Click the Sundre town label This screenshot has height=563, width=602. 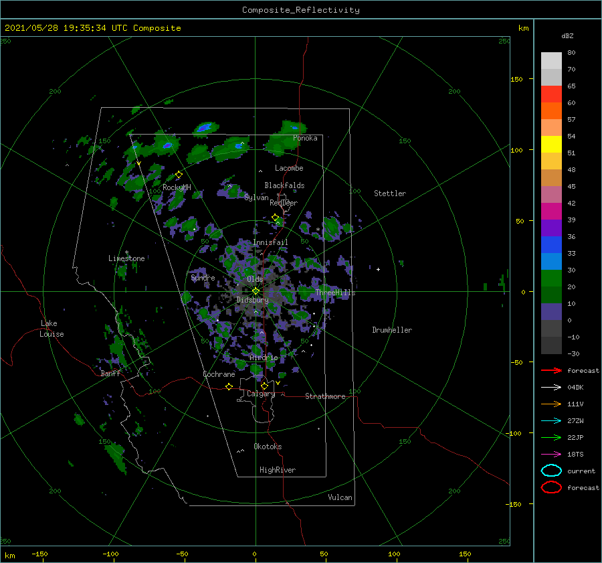[x=203, y=277]
